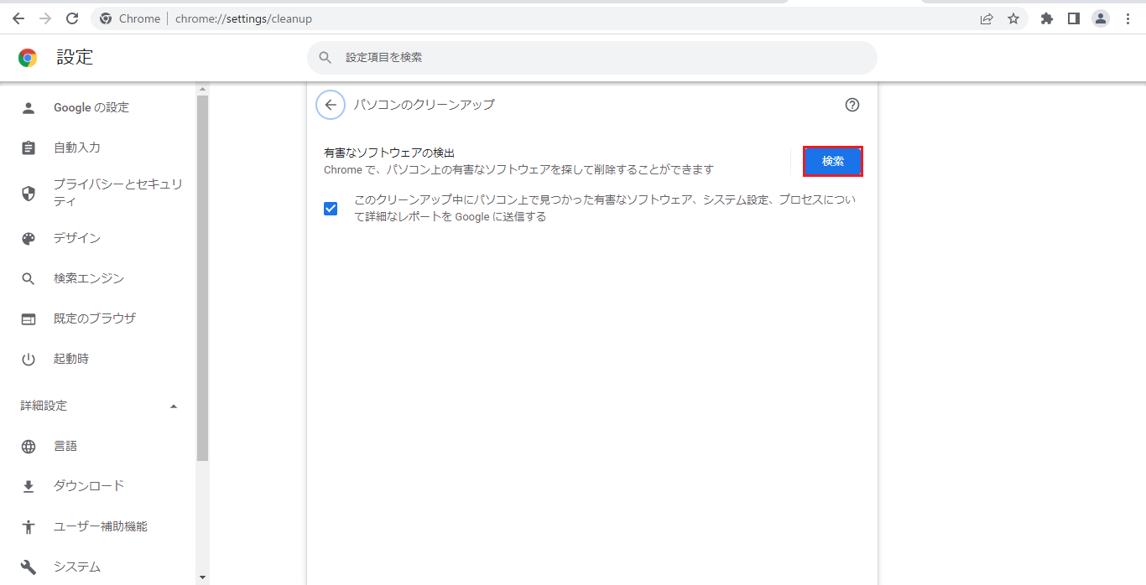Click the address bar URL
Image resolution: width=1146 pixels, height=585 pixels.
243,18
